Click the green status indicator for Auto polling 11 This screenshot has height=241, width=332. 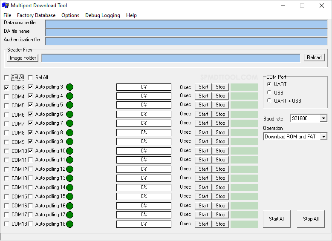(x=69, y=160)
